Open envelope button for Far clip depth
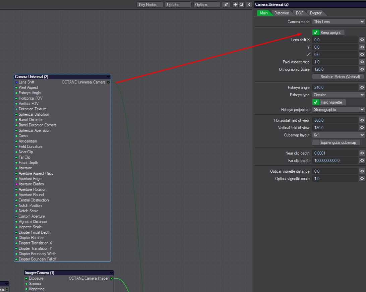 362,161
